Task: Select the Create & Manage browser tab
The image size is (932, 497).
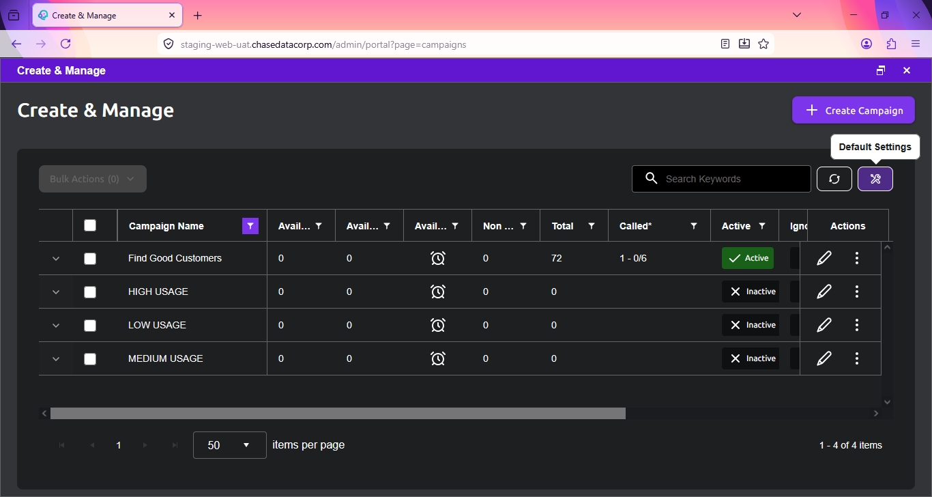Action: tap(107, 15)
